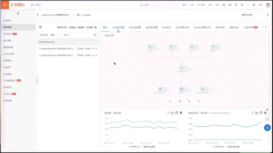
Task: Click the productservice center node in topology
Action: coord(181,68)
